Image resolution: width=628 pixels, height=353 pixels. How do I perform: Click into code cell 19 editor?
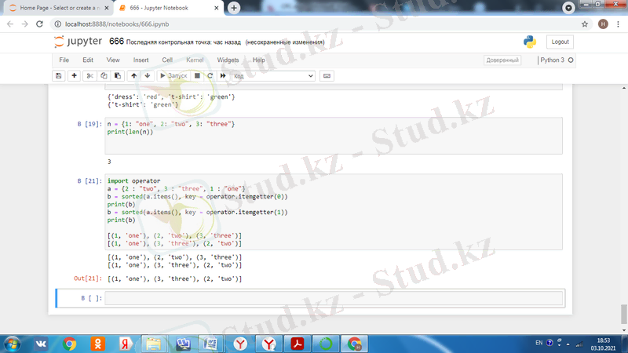[334, 136]
